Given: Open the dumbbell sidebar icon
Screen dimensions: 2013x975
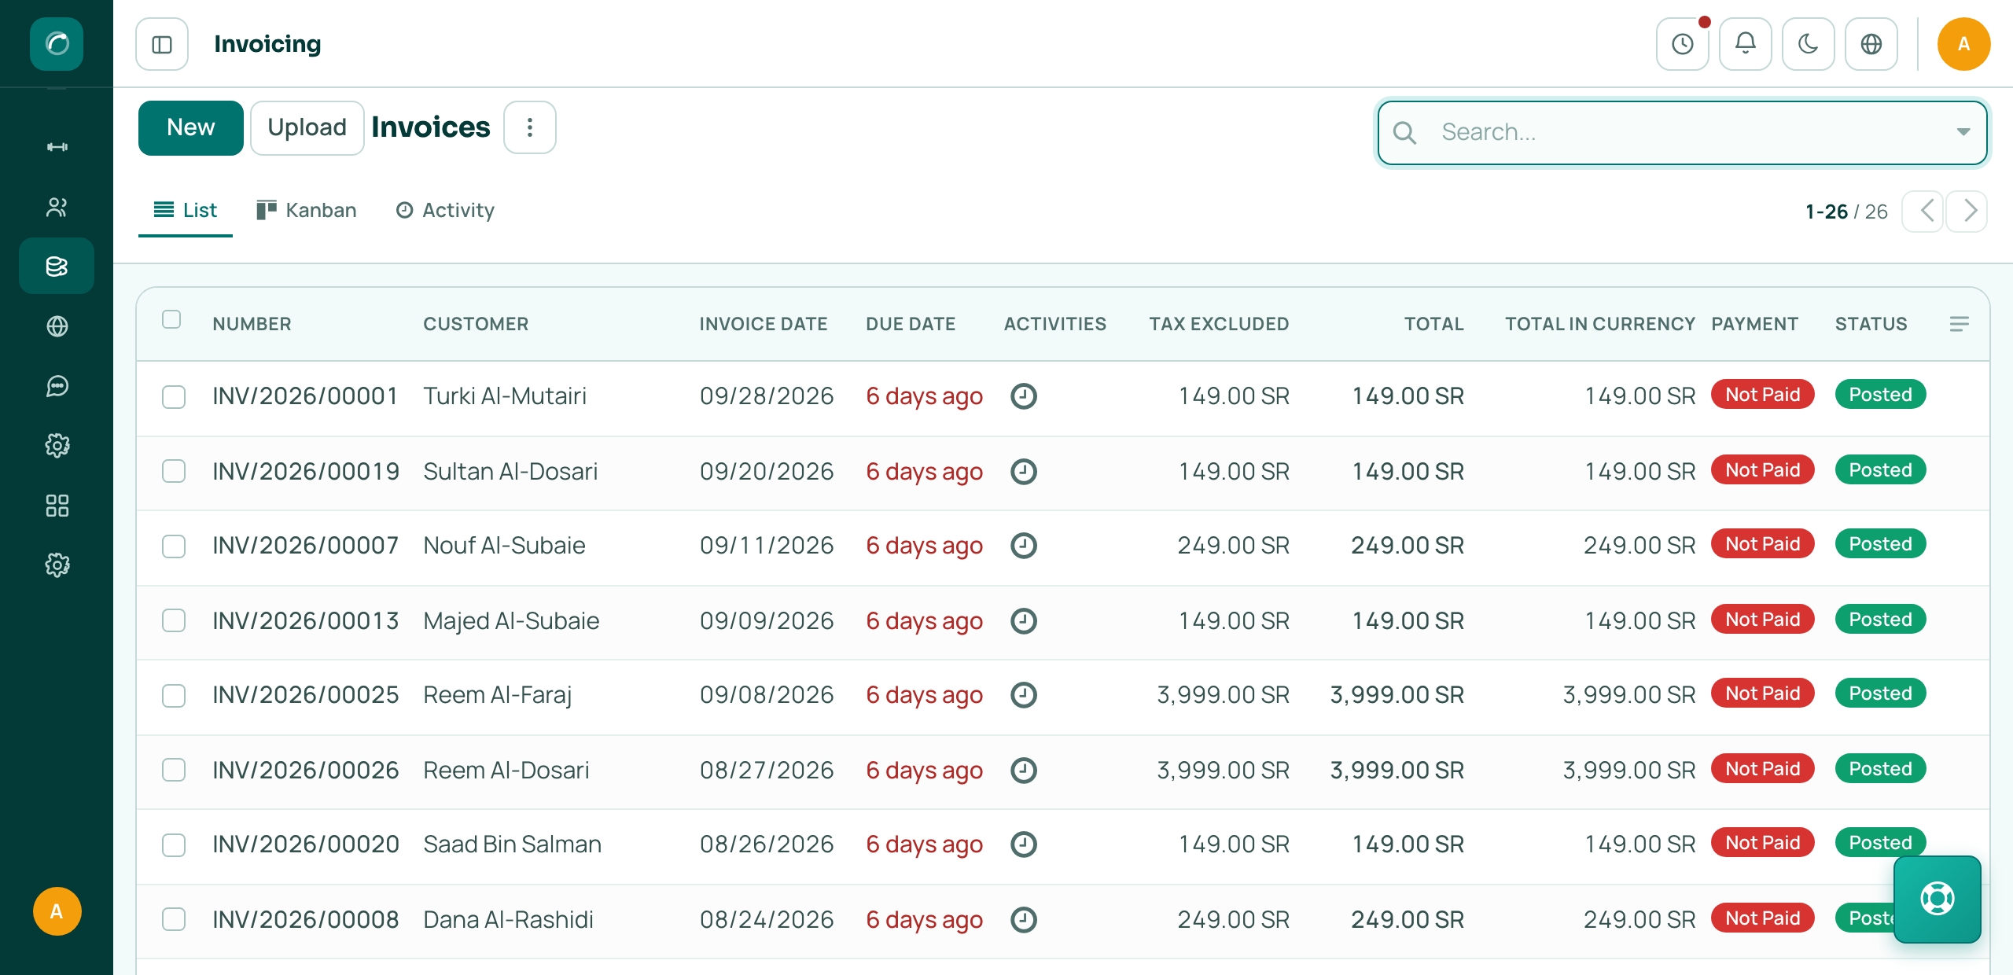Looking at the screenshot, I should [57, 147].
